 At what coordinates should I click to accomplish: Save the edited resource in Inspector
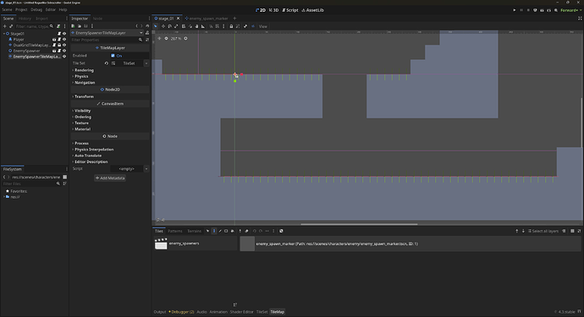pyautogui.click(x=85, y=26)
